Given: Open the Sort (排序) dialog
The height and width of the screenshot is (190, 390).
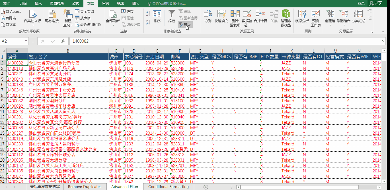Looking at the screenshot, I should 157,17.
